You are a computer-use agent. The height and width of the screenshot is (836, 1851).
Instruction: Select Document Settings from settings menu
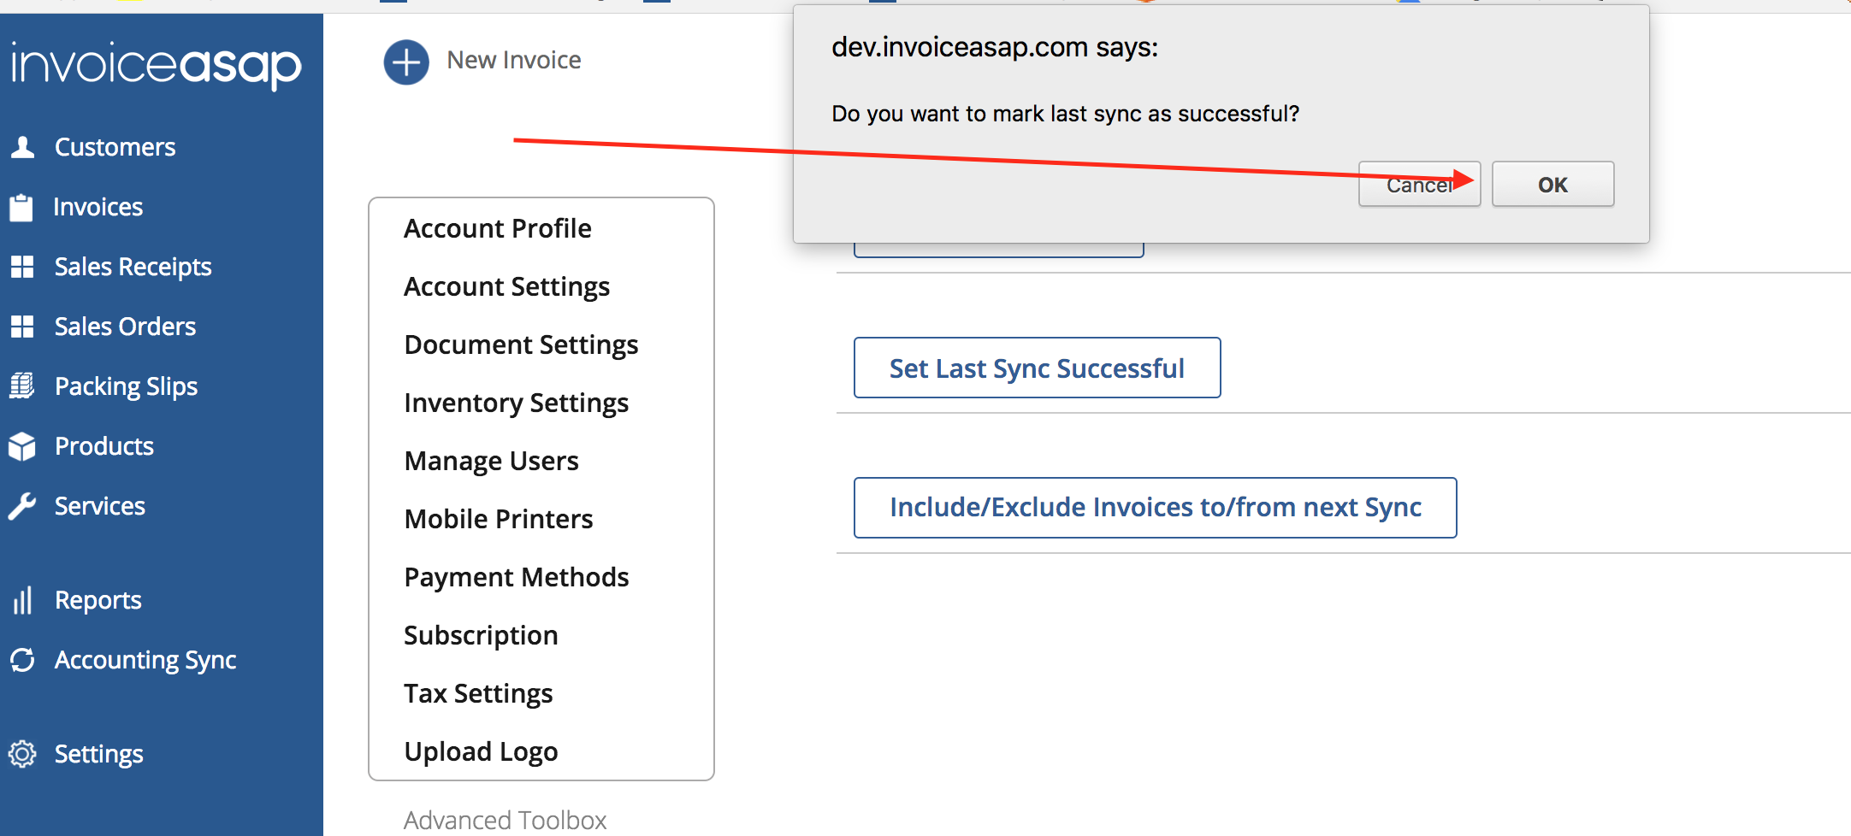[521, 344]
